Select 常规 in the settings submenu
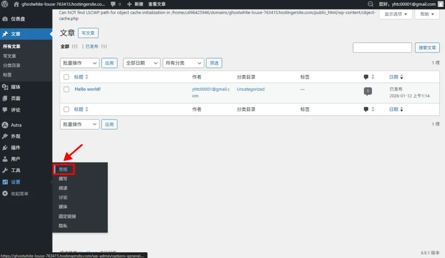The height and width of the screenshot is (258, 445). pyautogui.click(x=63, y=169)
